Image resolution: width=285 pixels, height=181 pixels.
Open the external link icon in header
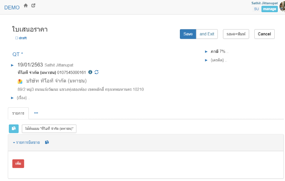tap(33, 6)
